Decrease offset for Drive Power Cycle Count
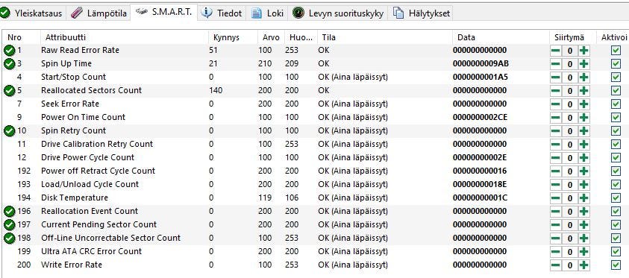 tap(556, 158)
